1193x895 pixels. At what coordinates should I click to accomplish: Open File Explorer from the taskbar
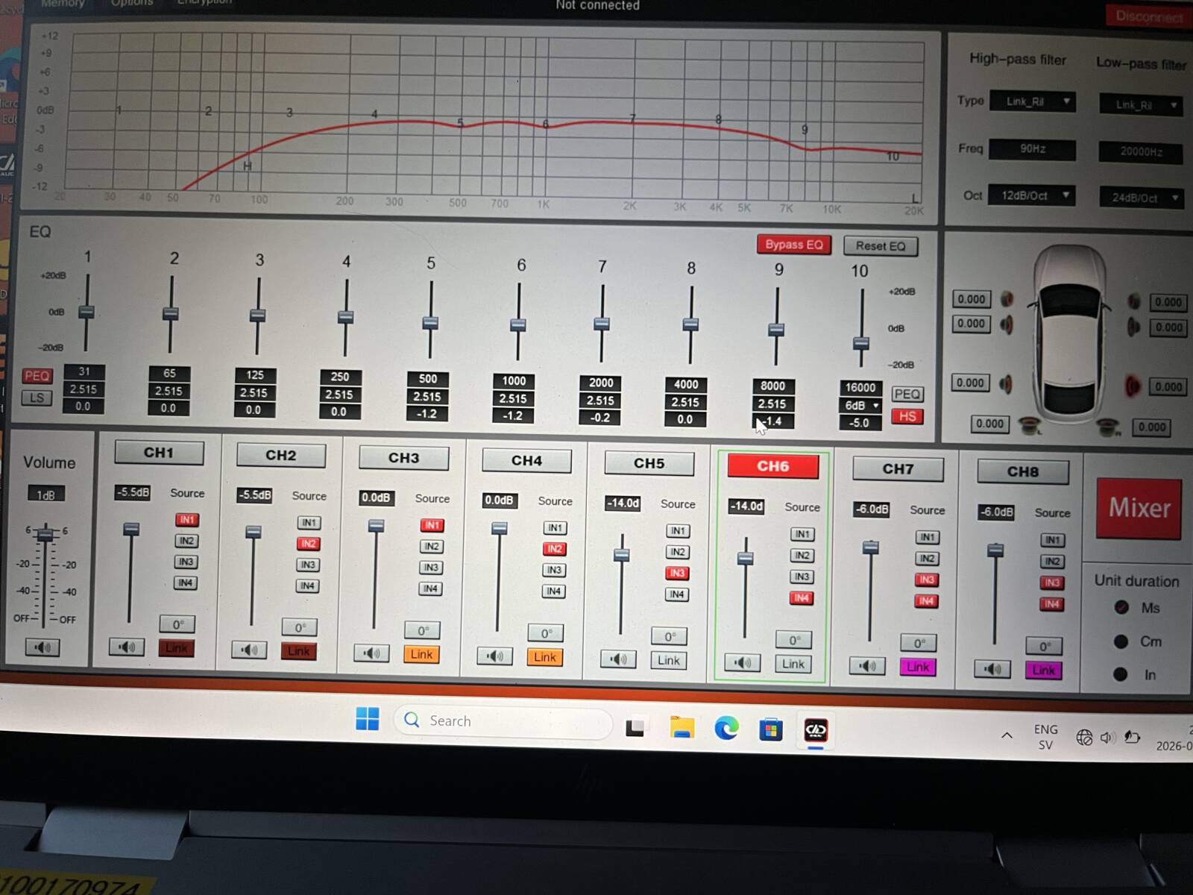[682, 727]
